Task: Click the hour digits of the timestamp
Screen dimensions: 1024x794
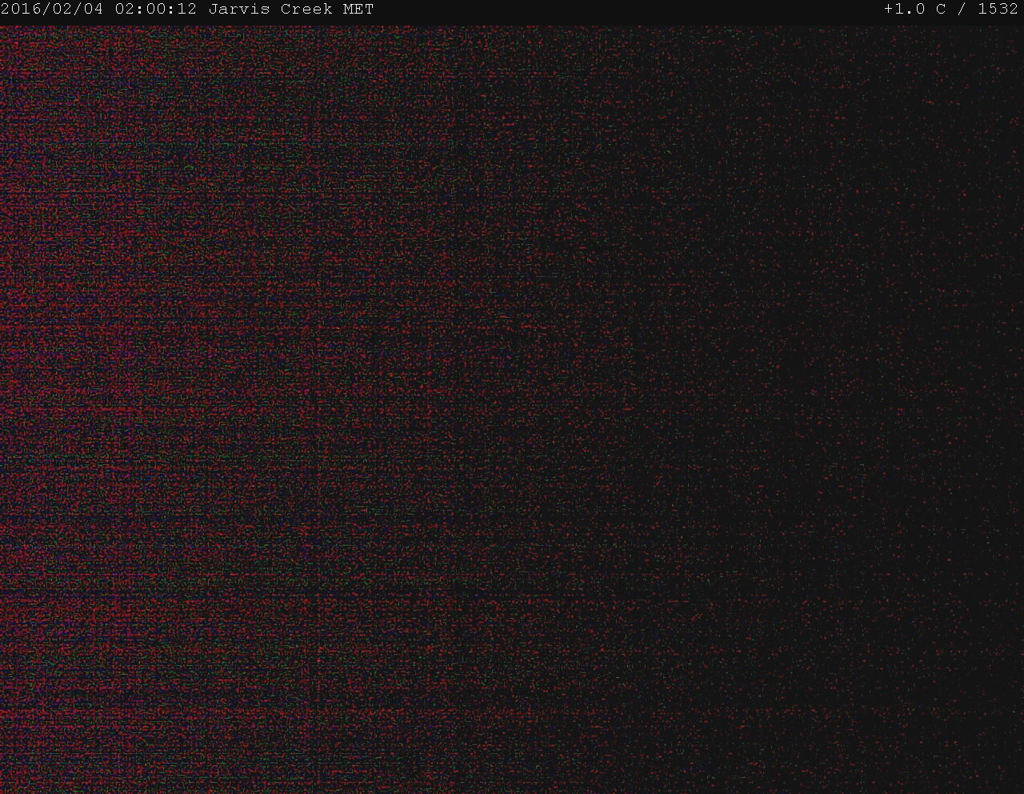Action: click(x=125, y=10)
